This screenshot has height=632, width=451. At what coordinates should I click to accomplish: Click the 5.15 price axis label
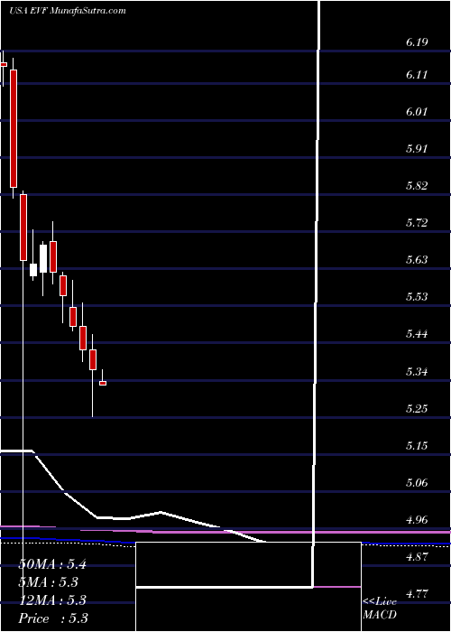pos(417,446)
